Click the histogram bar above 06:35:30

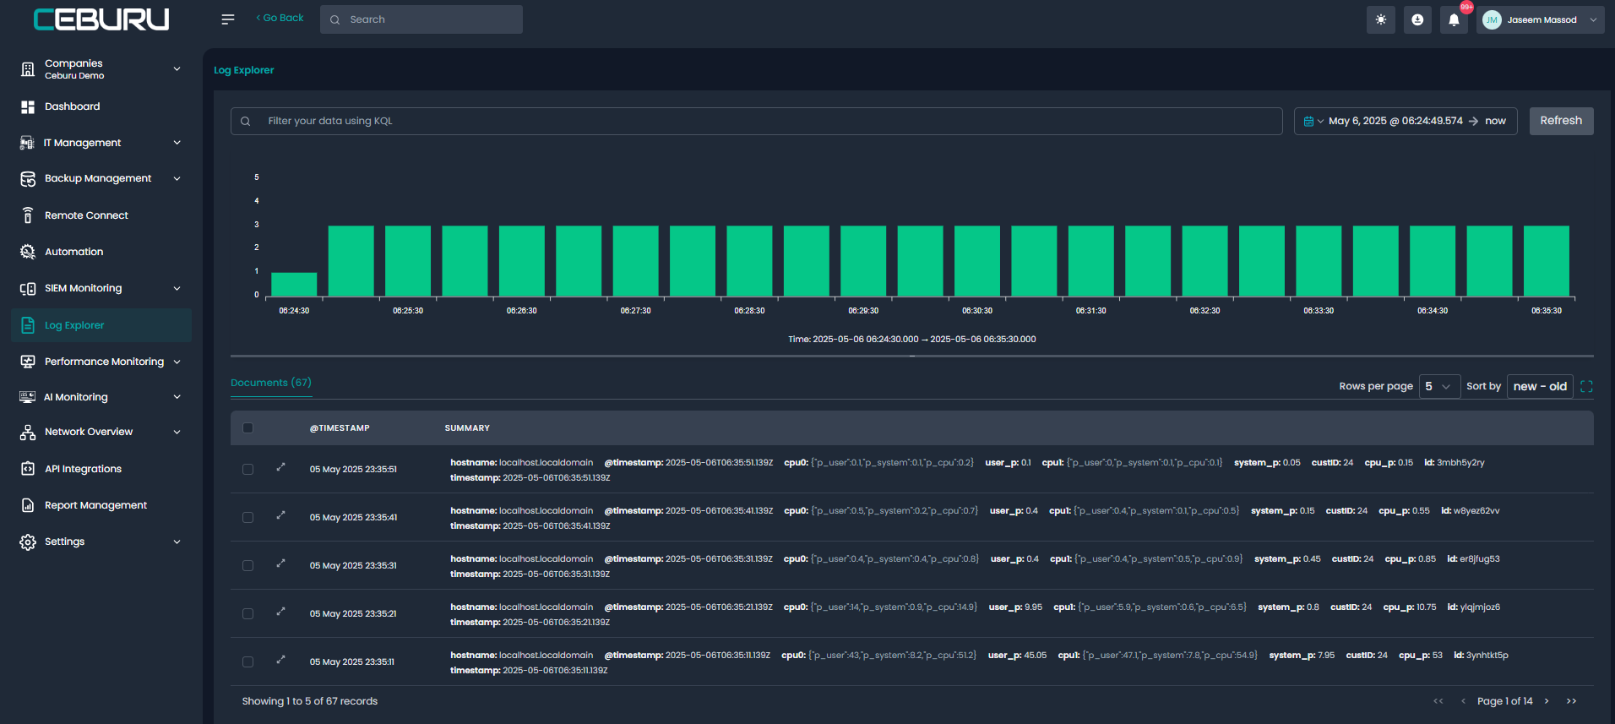tap(1547, 261)
